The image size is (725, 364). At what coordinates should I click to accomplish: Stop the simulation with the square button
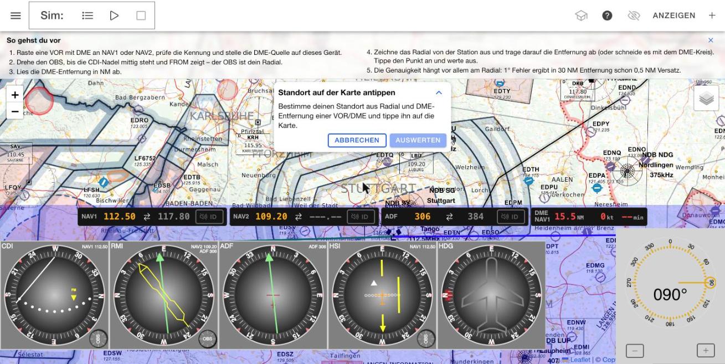coord(141,16)
